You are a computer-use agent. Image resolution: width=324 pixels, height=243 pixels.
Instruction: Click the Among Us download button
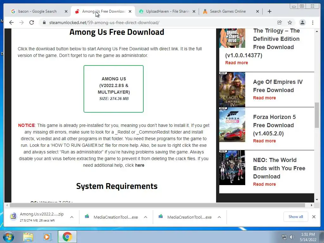(x=114, y=89)
